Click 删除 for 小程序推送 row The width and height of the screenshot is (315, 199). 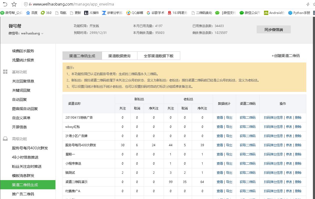[298, 164]
